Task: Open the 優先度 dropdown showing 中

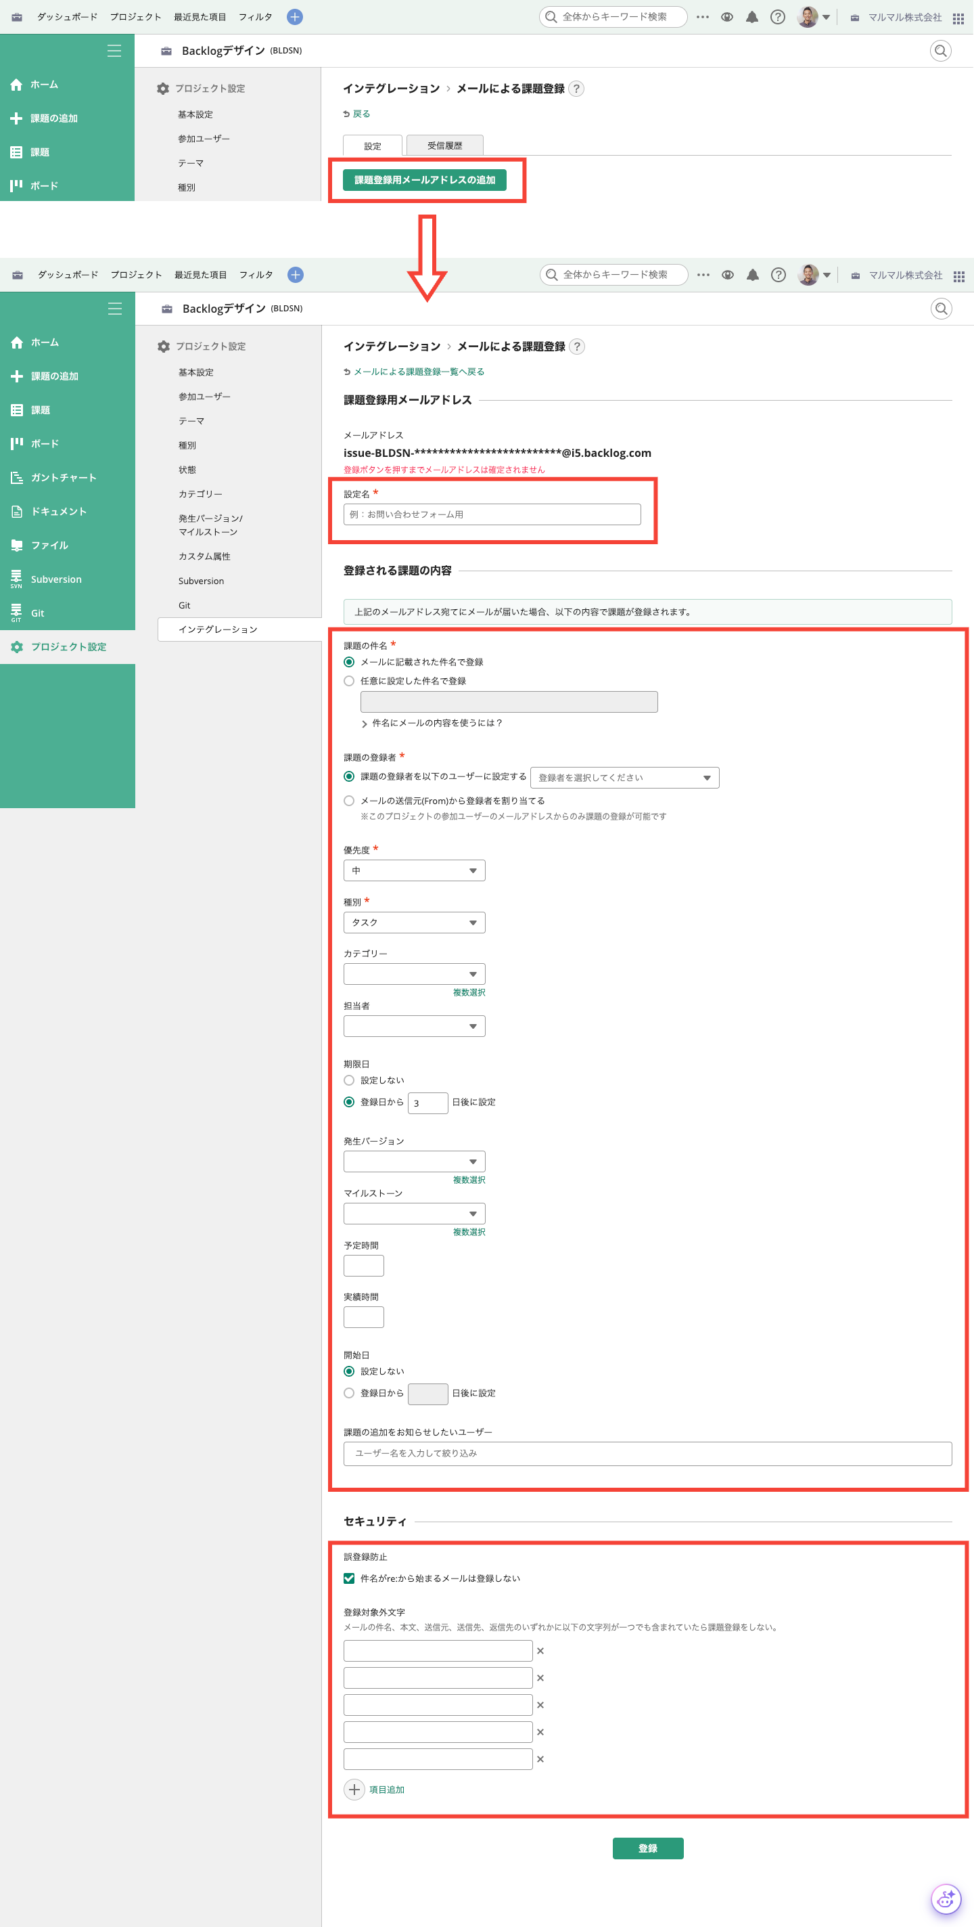Action: (415, 870)
